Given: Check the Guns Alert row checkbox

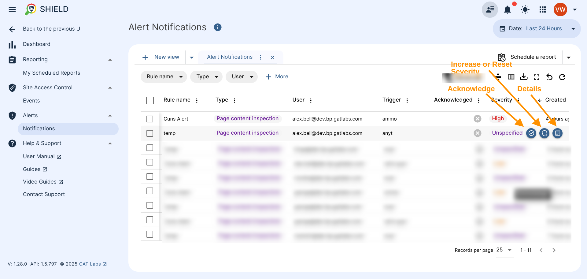Looking at the screenshot, I should (150, 119).
